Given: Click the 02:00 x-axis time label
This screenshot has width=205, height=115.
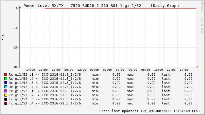Looking at the screenshot, I should (107, 70).
